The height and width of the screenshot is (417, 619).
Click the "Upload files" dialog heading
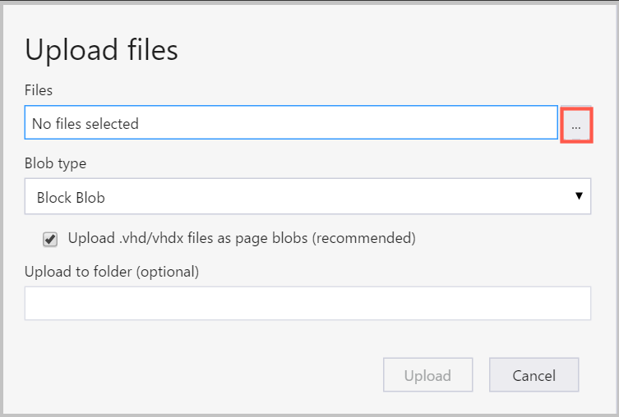(x=102, y=50)
